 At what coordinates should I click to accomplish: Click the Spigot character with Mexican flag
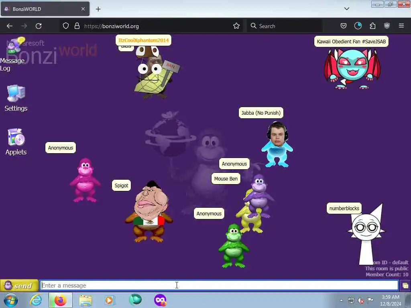click(149, 212)
